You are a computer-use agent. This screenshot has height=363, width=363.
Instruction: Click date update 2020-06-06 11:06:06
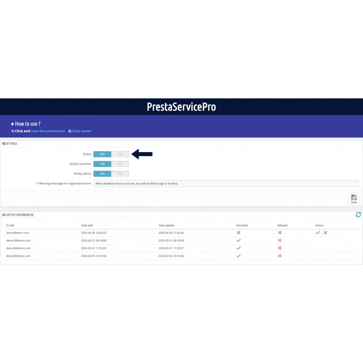(x=171, y=233)
